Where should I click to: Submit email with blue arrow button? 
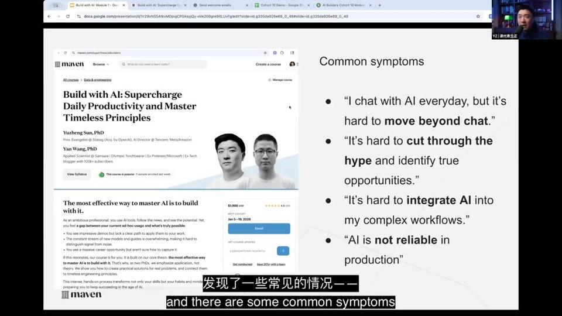coord(283,251)
